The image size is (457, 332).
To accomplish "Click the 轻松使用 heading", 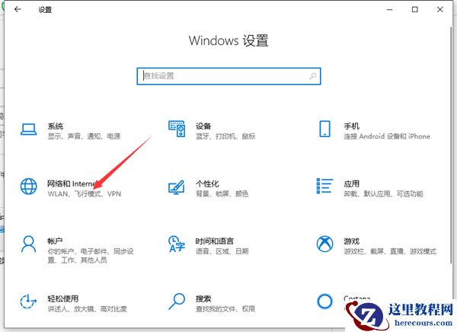I will click(63, 298).
